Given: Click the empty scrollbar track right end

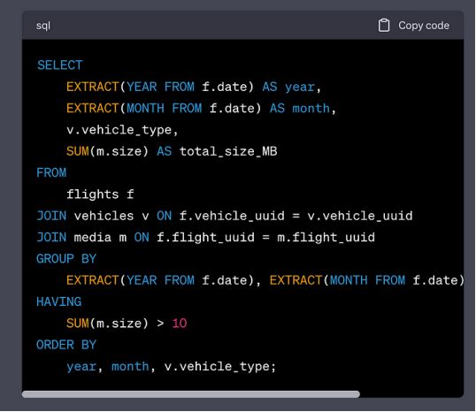Looking at the screenshot, I should tap(411, 394).
